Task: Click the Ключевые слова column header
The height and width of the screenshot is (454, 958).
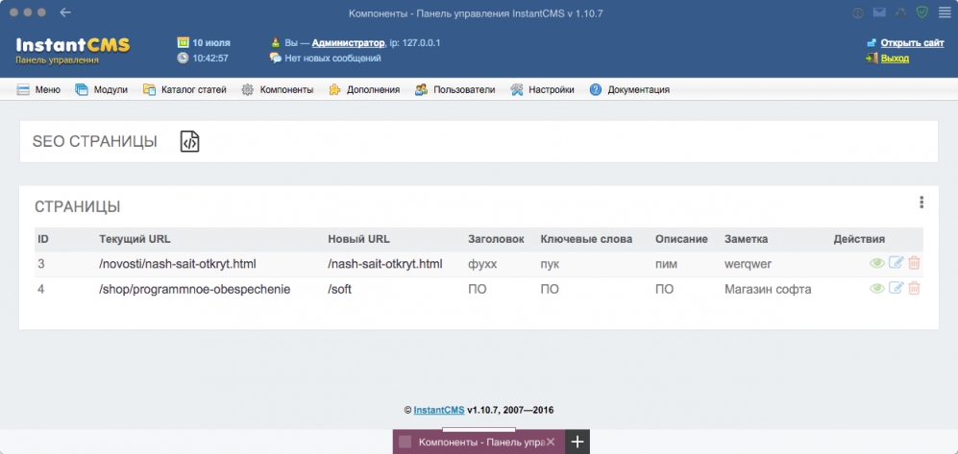Action: click(586, 239)
